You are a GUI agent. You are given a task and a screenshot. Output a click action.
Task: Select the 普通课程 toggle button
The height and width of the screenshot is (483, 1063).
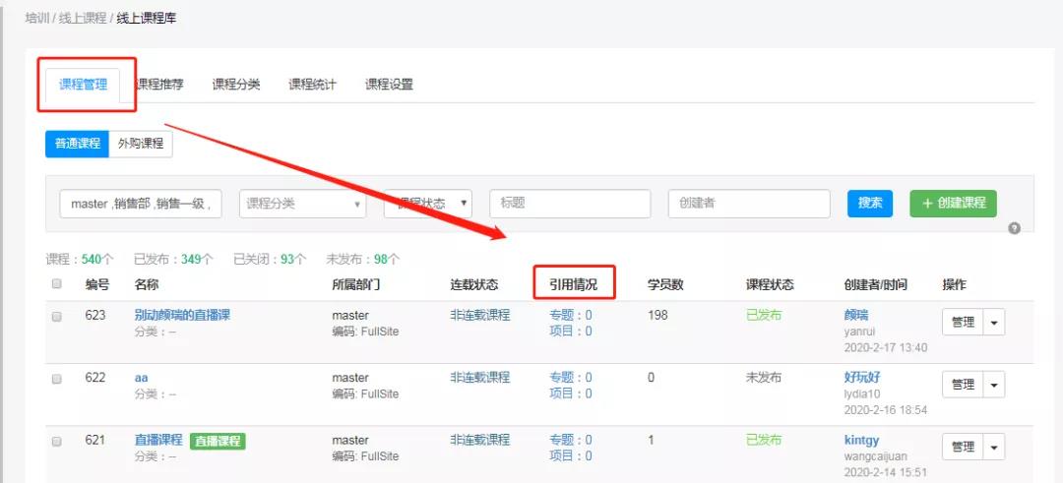[78, 144]
